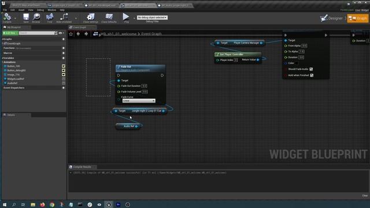
Task: Add a new variable with plus button
Action: 63,58
